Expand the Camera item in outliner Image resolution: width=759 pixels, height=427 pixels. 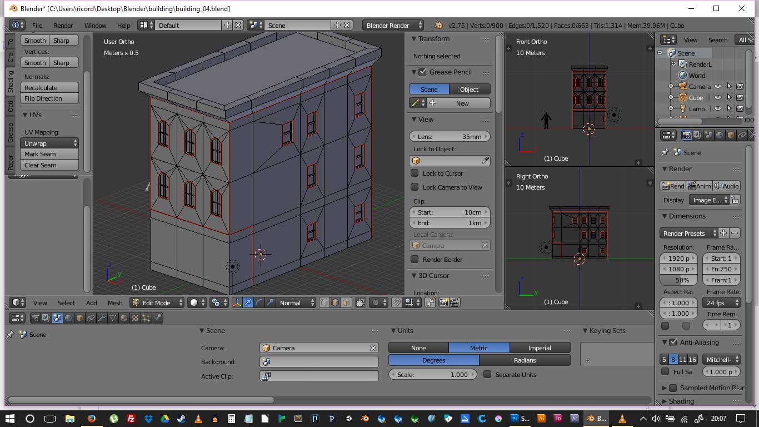(671, 86)
